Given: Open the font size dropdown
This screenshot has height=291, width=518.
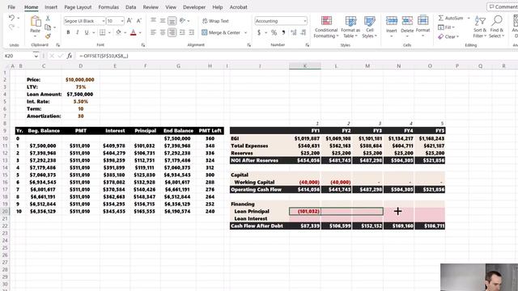Looking at the screenshot, I should point(122,21).
